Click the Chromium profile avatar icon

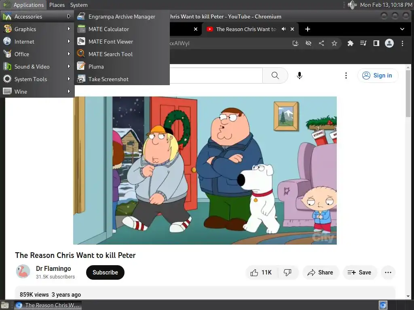pos(389,43)
